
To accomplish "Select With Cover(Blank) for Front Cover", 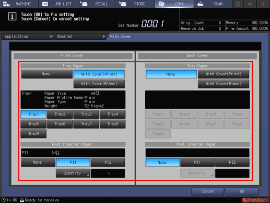I will coord(99,84).
